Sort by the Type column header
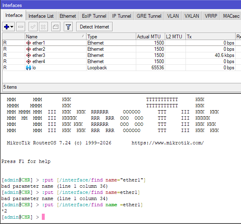 111,37
